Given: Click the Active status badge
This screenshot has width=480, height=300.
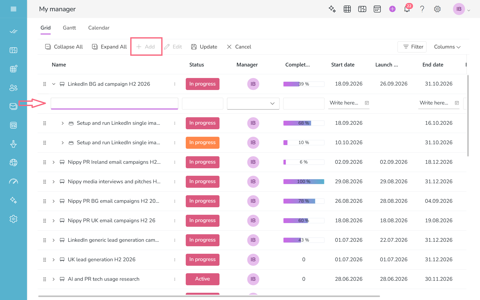Looking at the screenshot, I should pos(202,279).
